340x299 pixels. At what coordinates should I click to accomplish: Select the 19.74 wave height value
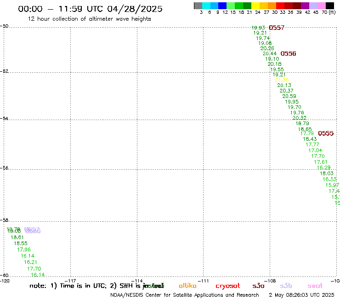pos(263,38)
